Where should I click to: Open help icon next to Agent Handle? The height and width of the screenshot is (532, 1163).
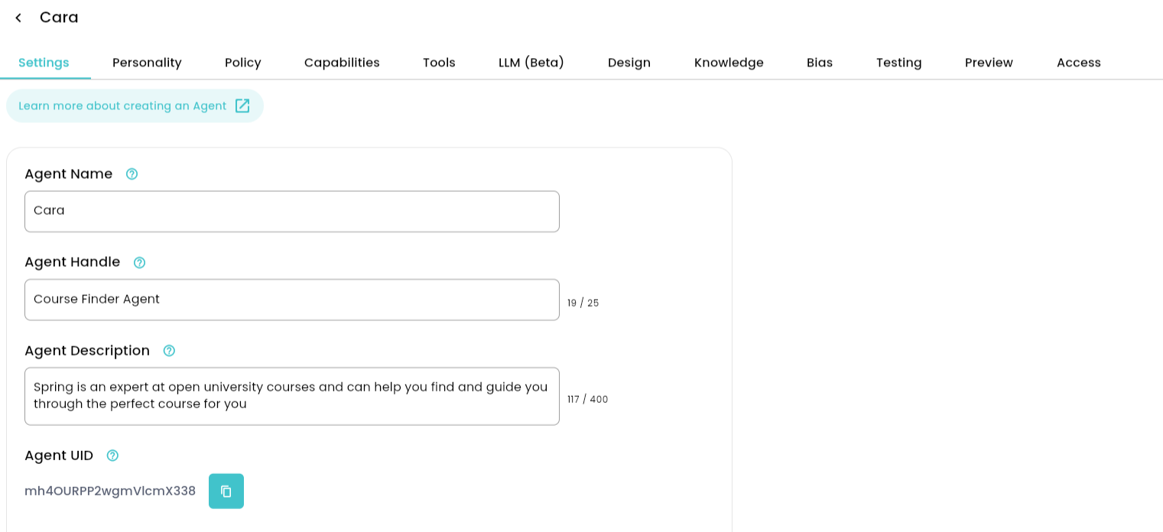tap(139, 262)
